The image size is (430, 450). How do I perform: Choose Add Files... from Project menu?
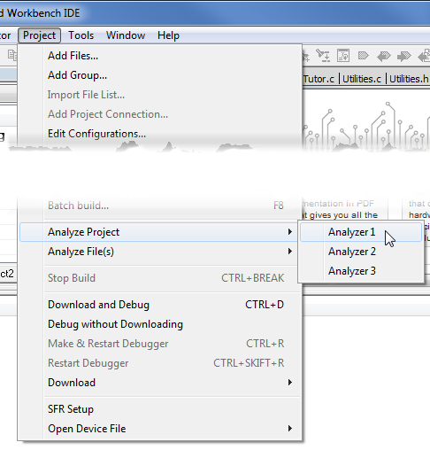(x=159, y=56)
